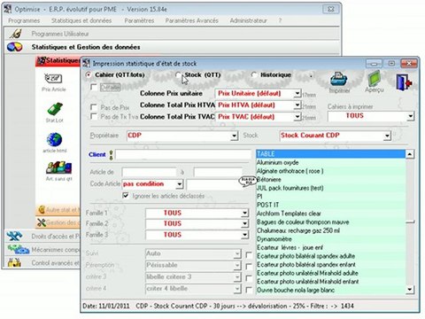Click article list scrollbar up arrow
The image size is (425, 319).
tap(410, 154)
